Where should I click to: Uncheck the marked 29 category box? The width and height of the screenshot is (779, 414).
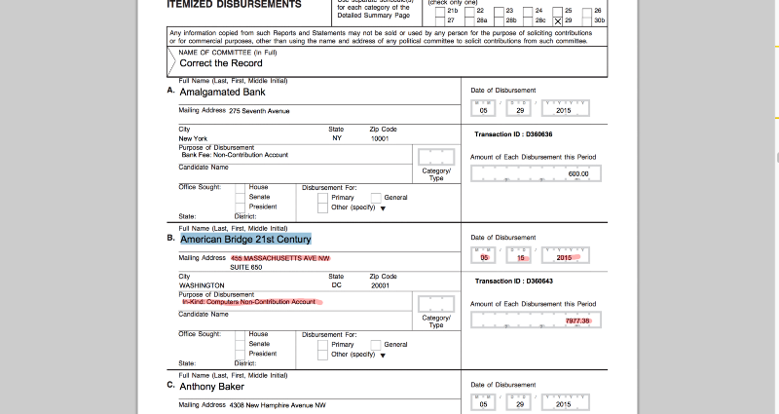557,20
